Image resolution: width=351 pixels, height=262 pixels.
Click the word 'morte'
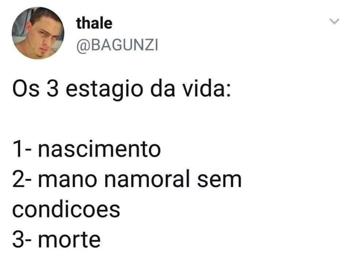pyautogui.click(x=70, y=240)
